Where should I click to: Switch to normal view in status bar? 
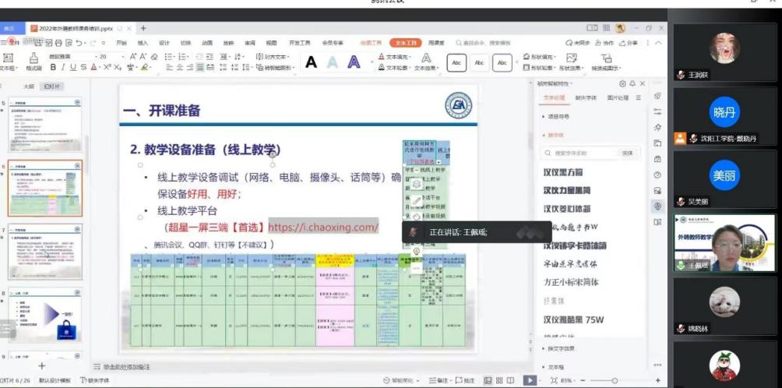pos(488,380)
